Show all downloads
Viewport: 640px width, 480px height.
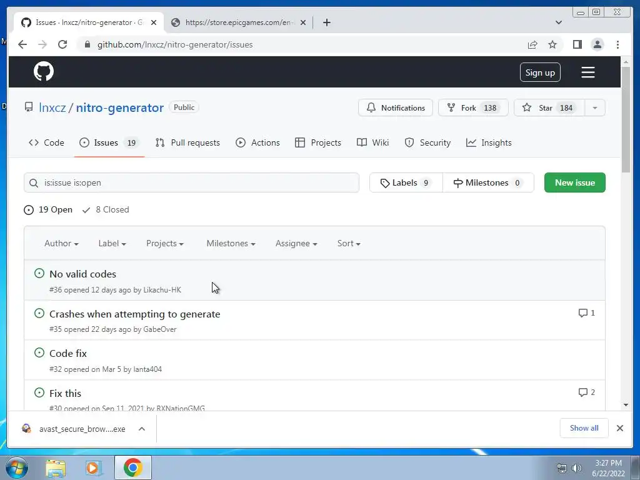[584, 427]
